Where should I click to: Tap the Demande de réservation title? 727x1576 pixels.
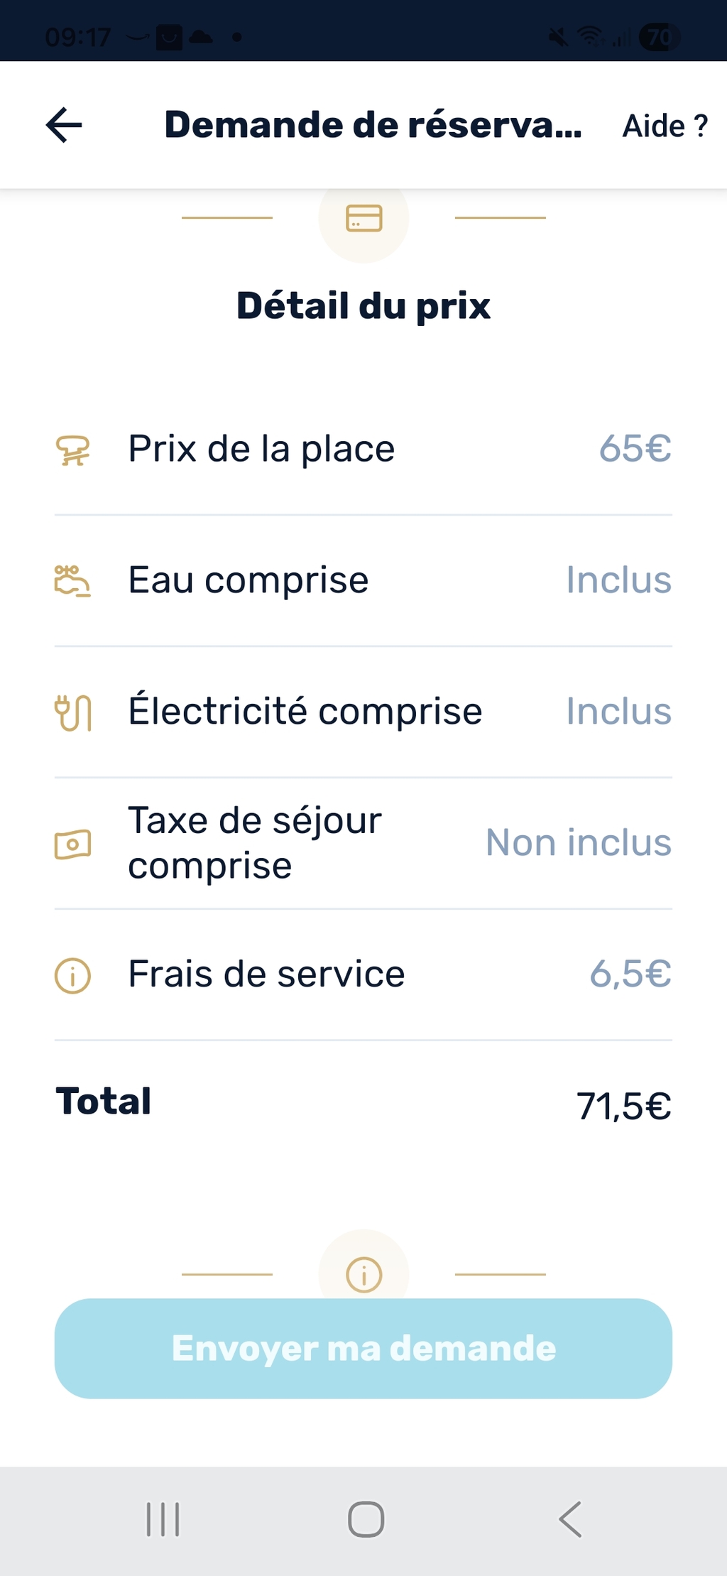pos(373,125)
